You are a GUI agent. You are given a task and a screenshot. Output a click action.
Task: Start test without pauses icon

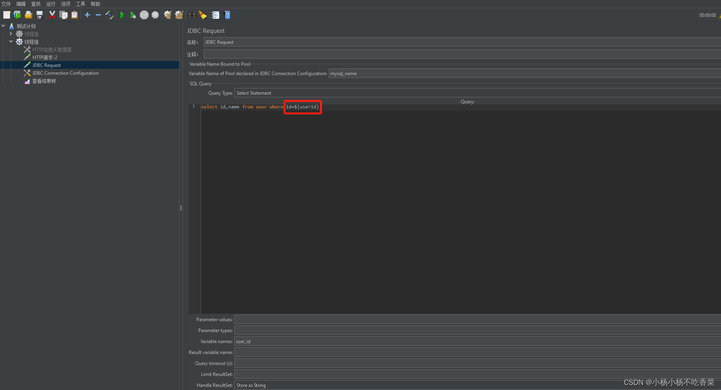point(133,15)
